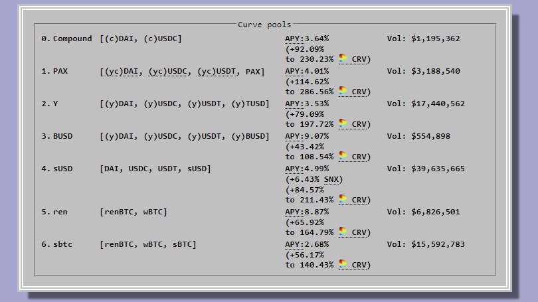Click the [renBTC, wBTC, sBTC] token list
Screen dimensions: 538x302
(148, 244)
